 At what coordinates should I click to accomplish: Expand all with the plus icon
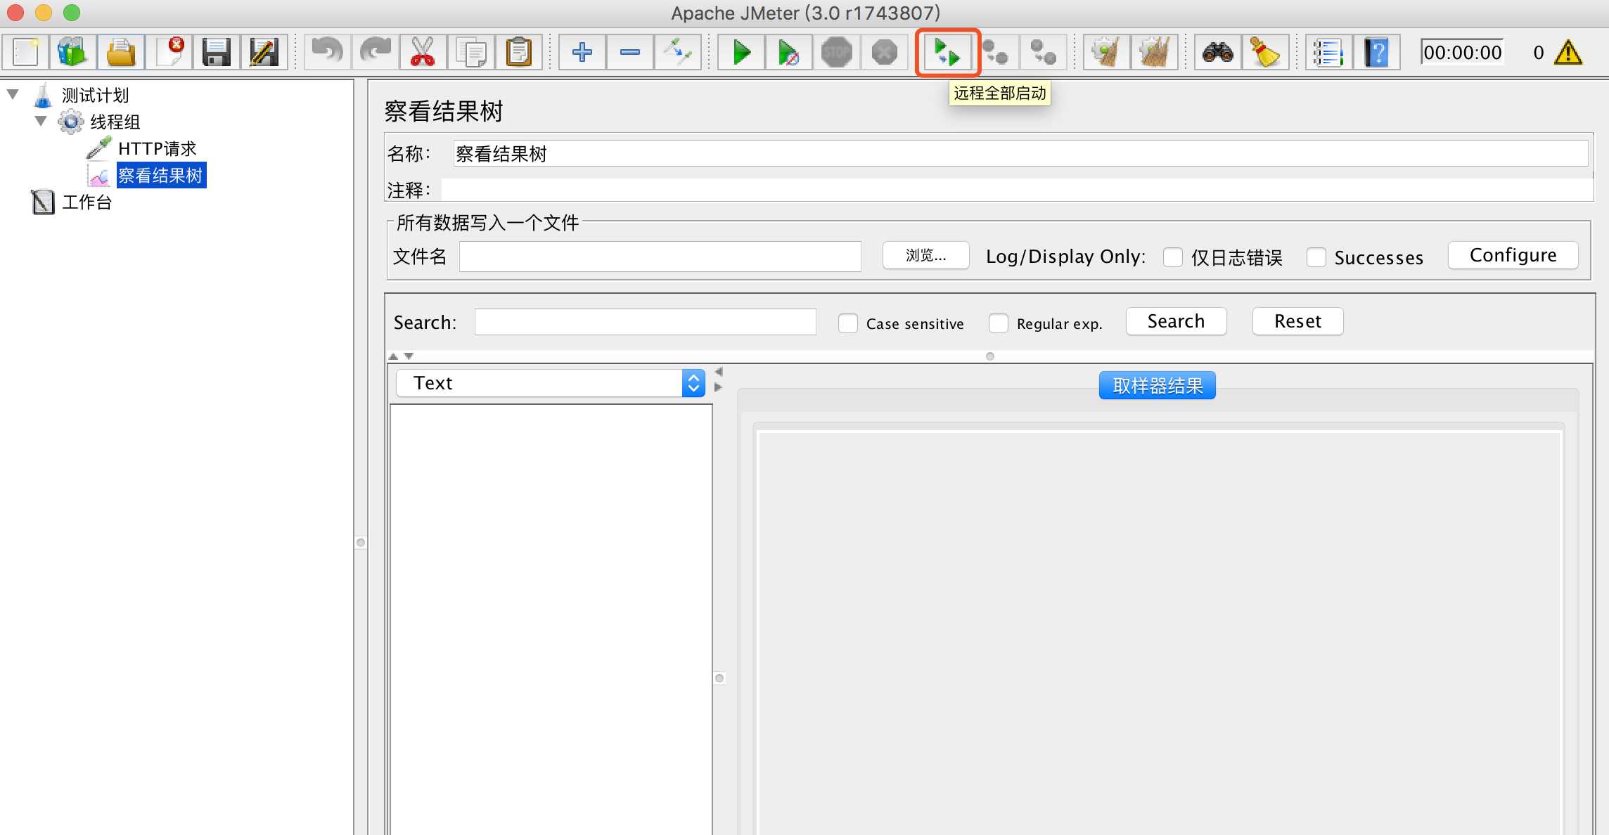pos(582,52)
